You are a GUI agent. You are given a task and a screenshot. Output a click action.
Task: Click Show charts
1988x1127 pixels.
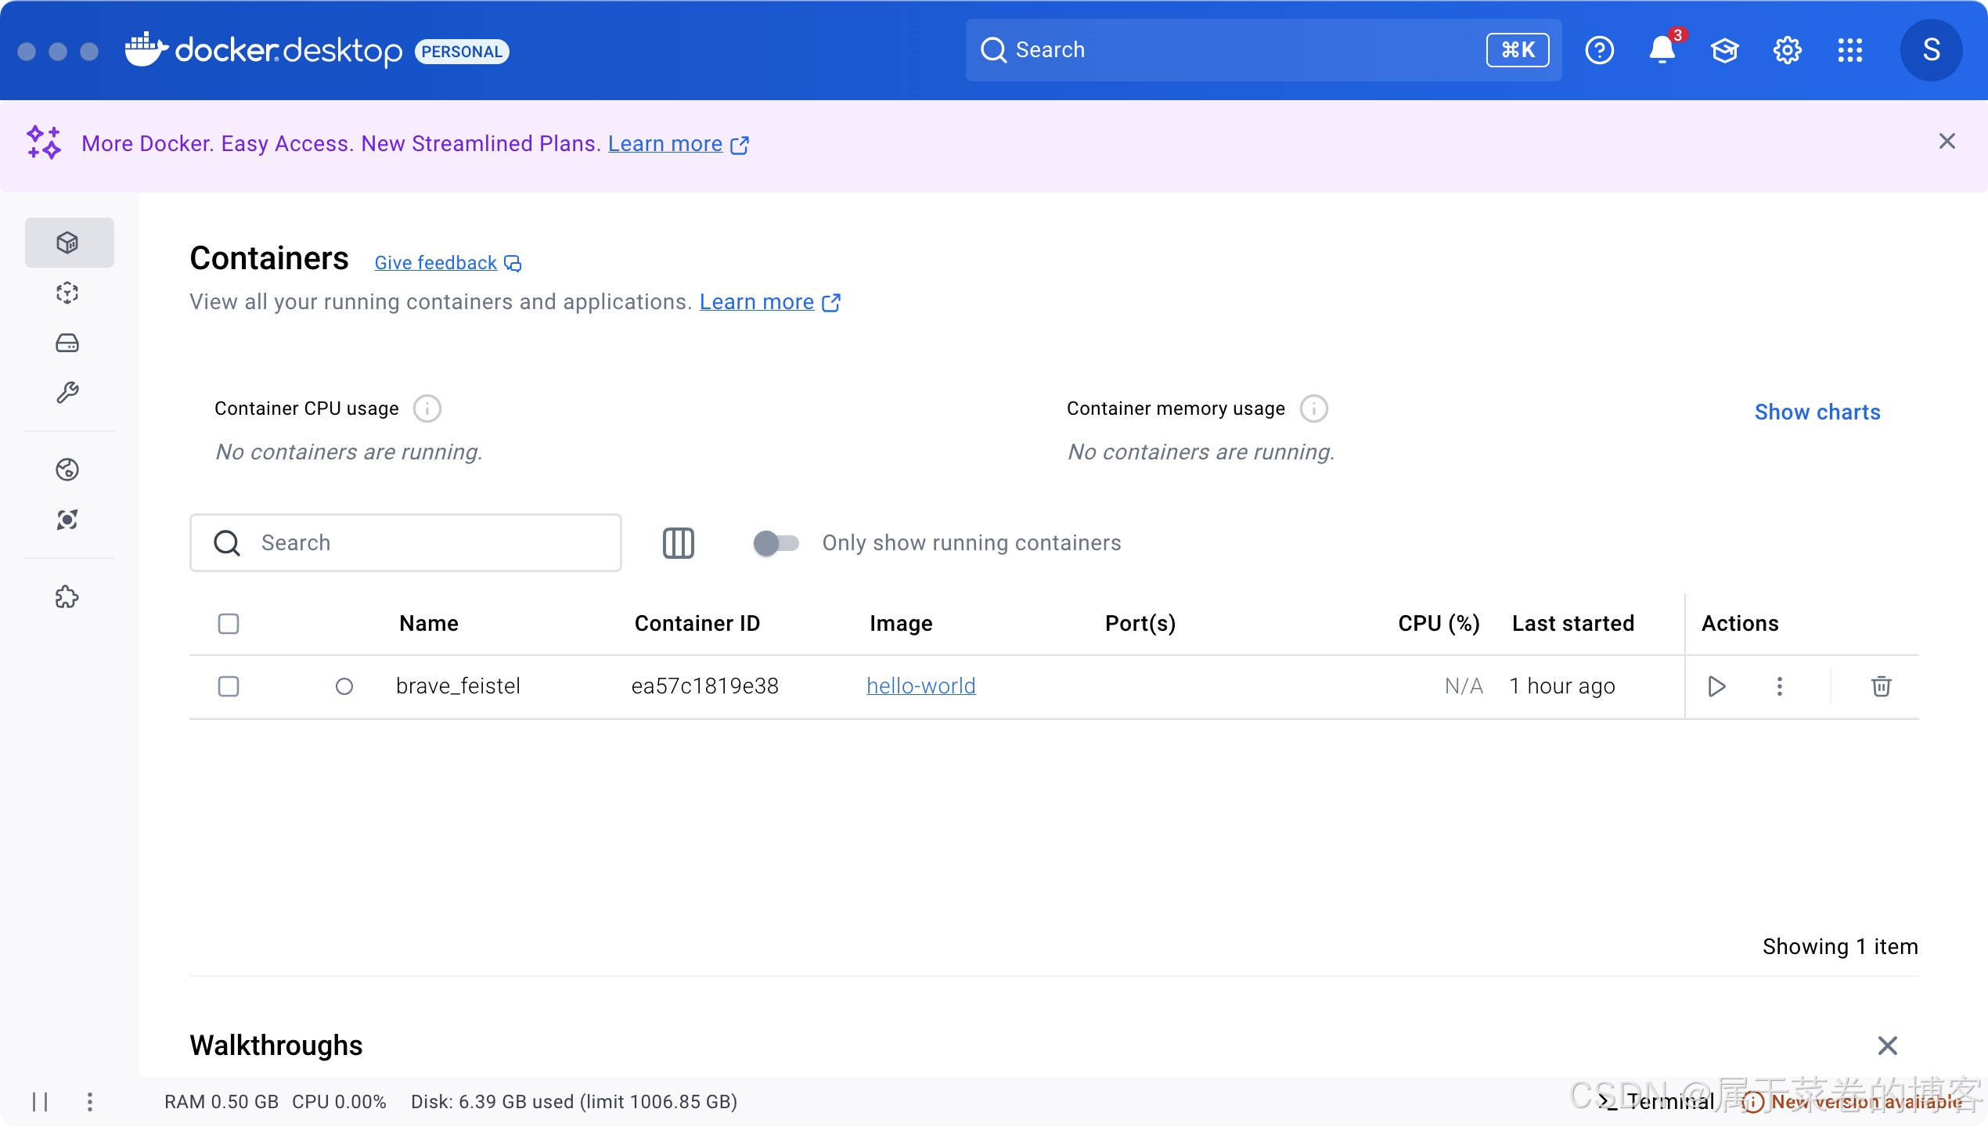[1817, 412]
